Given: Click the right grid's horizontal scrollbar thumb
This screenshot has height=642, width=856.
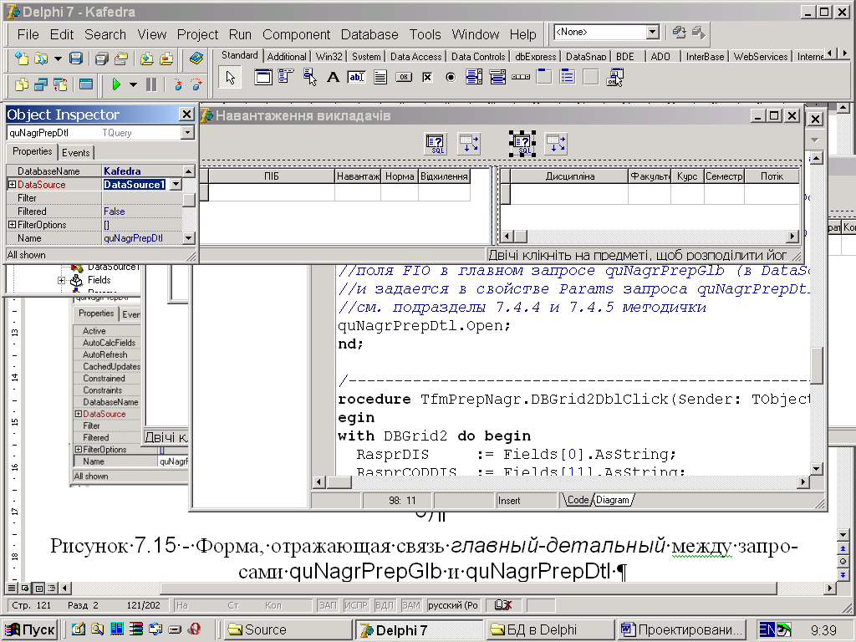Looking at the screenshot, I should (x=520, y=237).
